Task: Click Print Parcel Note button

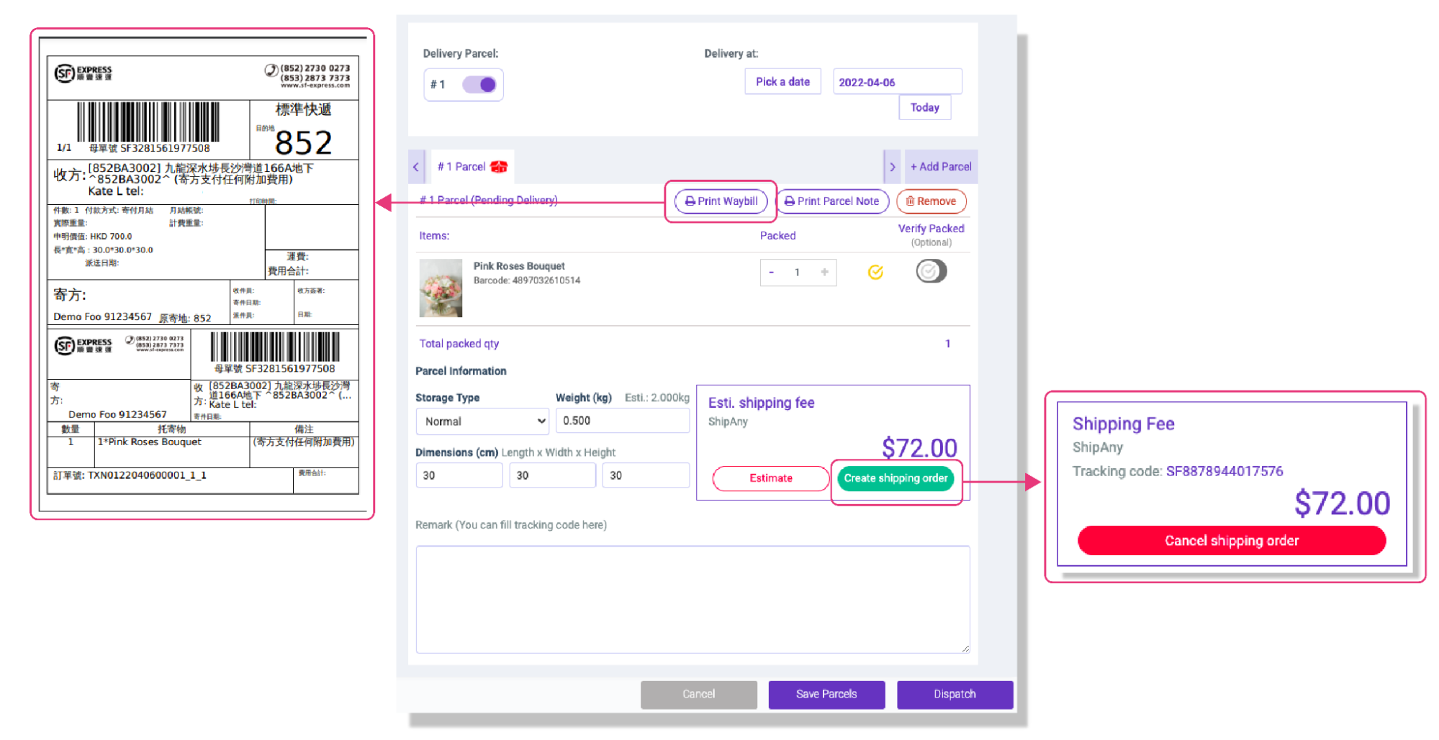Action: [831, 201]
